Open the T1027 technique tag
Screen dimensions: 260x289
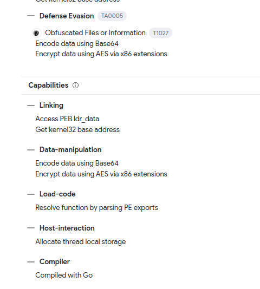click(160, 33)
